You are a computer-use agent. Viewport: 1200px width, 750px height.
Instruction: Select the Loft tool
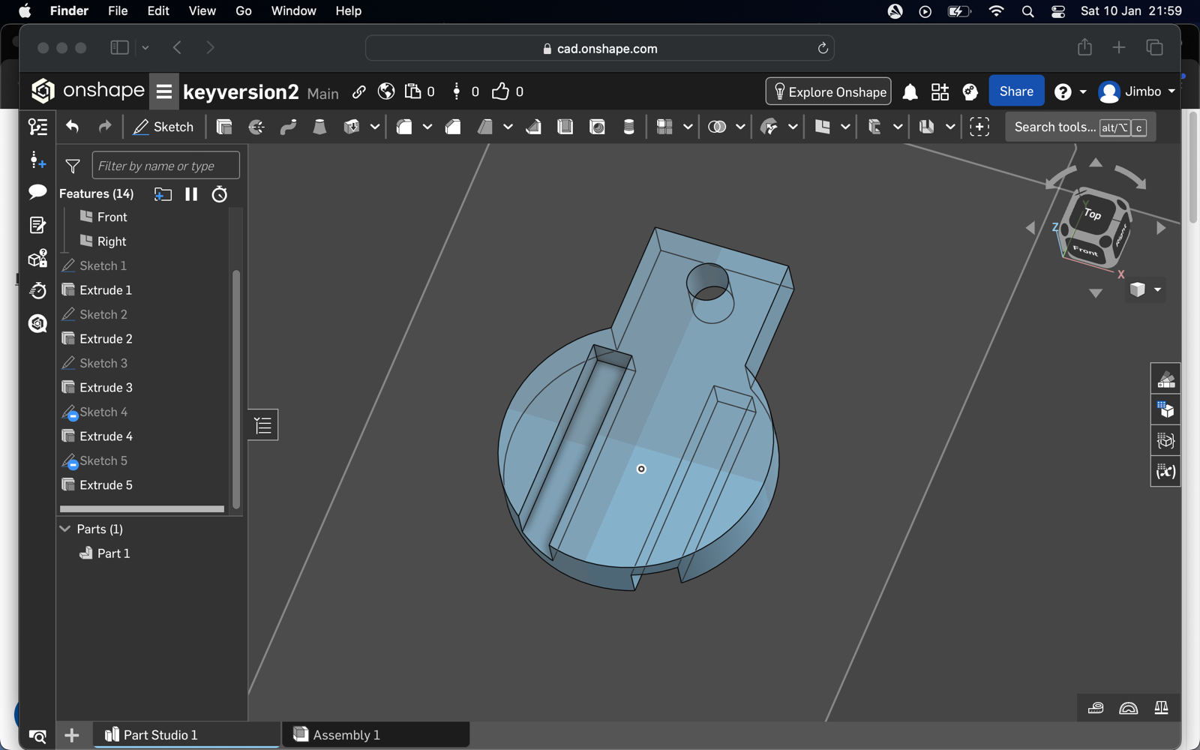pos(319,127)
